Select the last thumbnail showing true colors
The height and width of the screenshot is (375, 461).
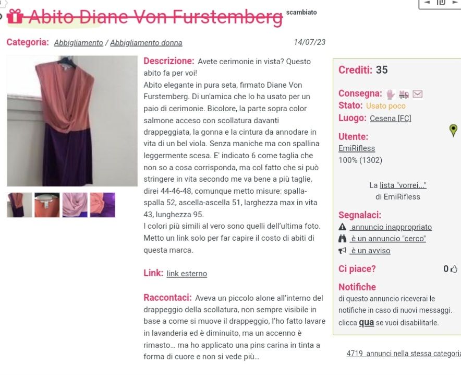tap(103, 205)
